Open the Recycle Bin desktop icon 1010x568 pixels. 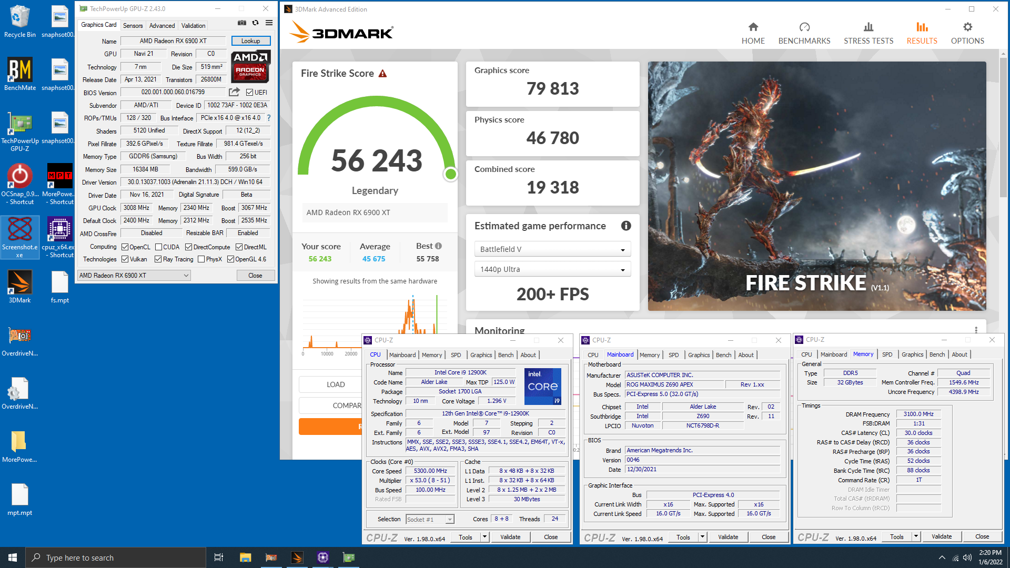point(19,21)
